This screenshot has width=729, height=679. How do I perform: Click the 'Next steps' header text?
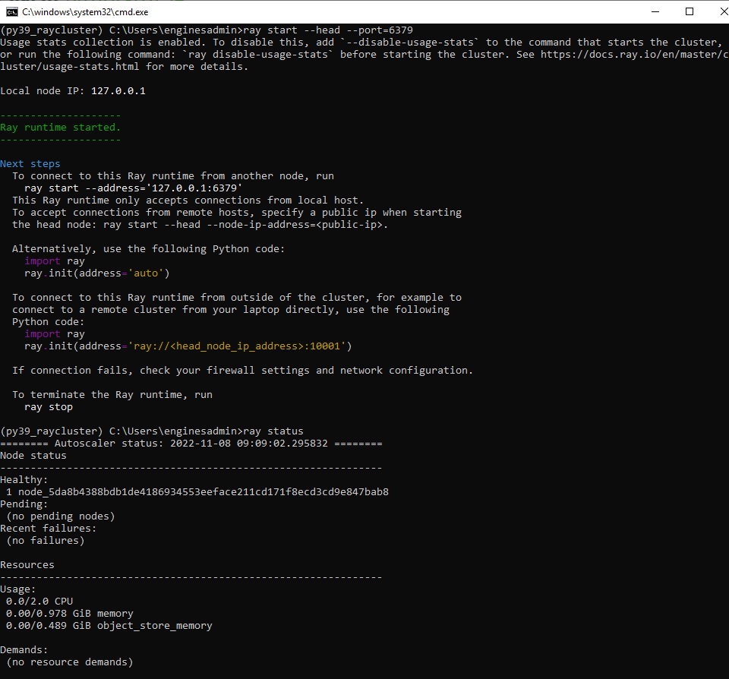click(x=29, y=163)
